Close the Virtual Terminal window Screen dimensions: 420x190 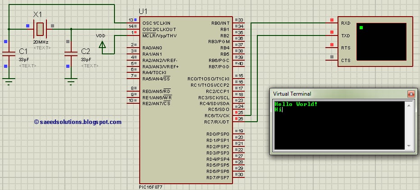[411, 94]
